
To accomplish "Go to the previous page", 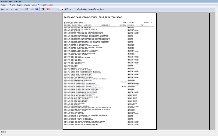I will coord(7,9).
